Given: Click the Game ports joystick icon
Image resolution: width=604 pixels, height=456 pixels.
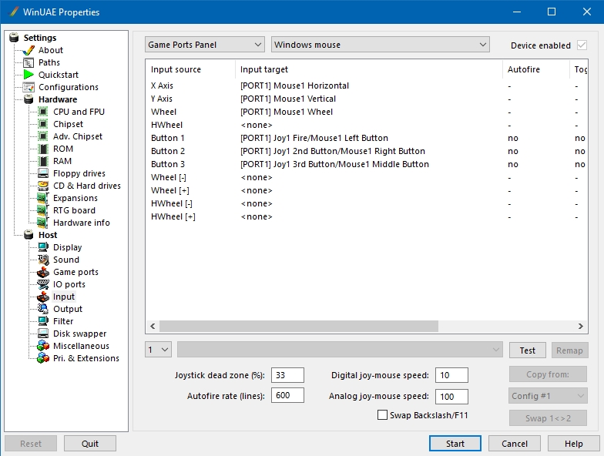Looking at the screenshot, I should pos(43,273).
